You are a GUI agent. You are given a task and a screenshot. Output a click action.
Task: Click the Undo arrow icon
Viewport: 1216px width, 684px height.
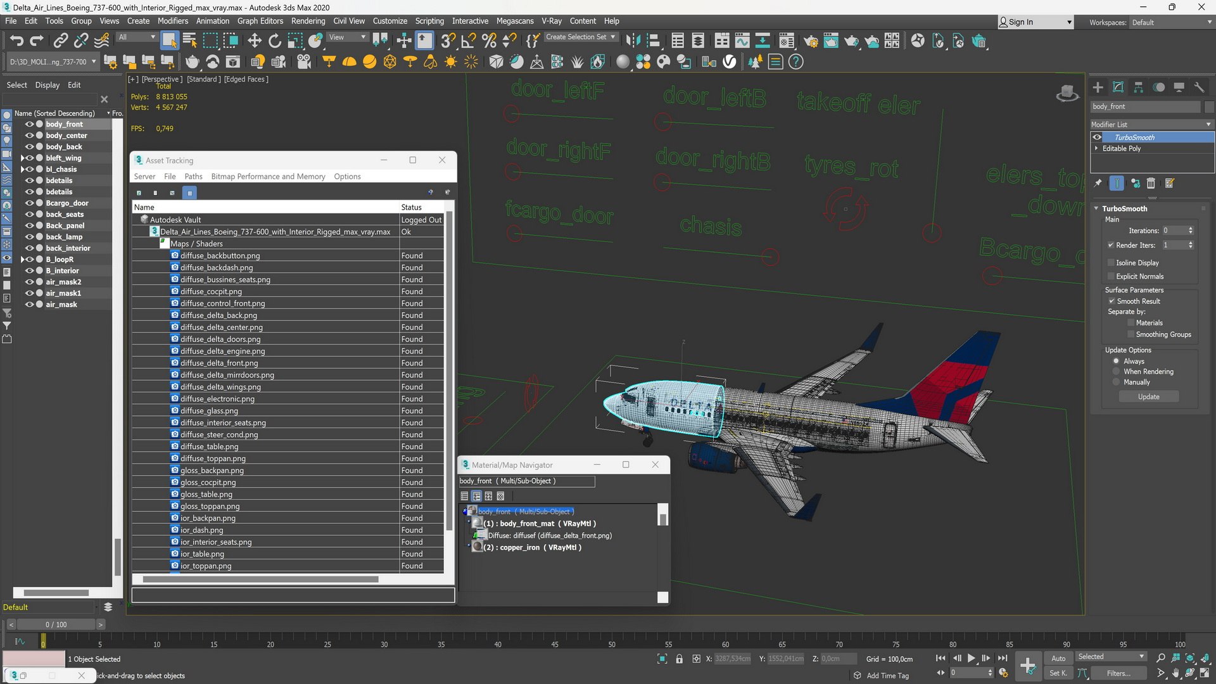pos(16,41)
